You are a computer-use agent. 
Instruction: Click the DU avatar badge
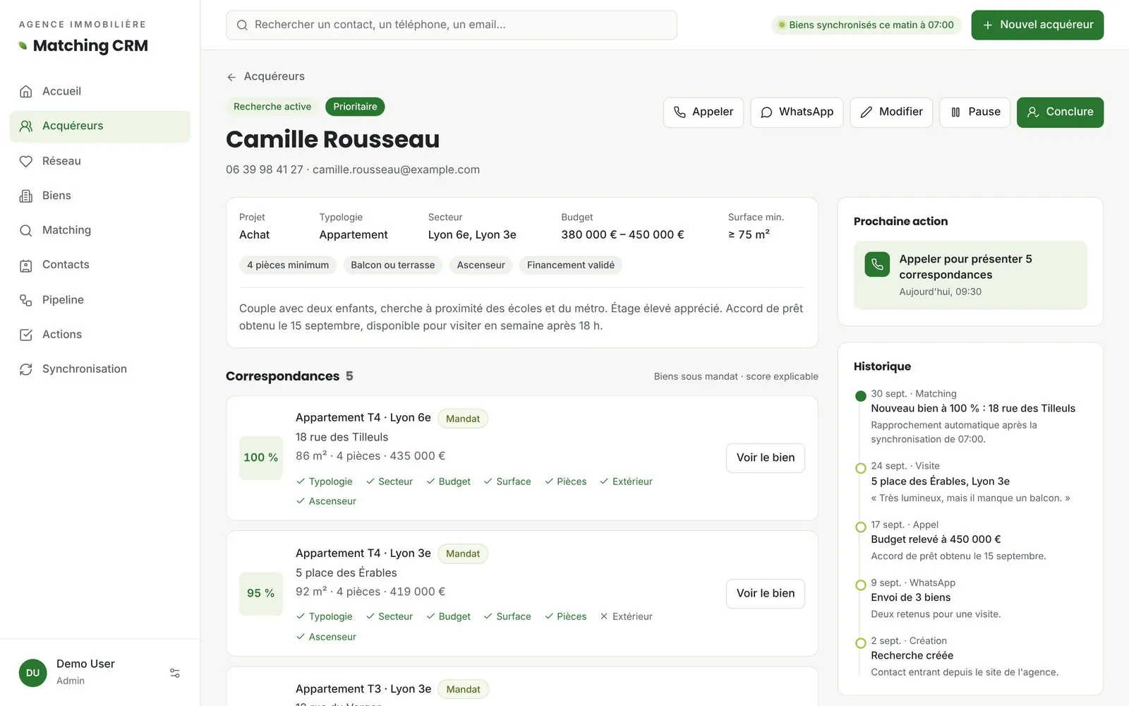[x=32, y=673]
